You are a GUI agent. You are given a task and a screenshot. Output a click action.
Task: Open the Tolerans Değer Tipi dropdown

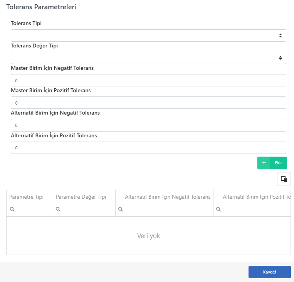point(148,58)
